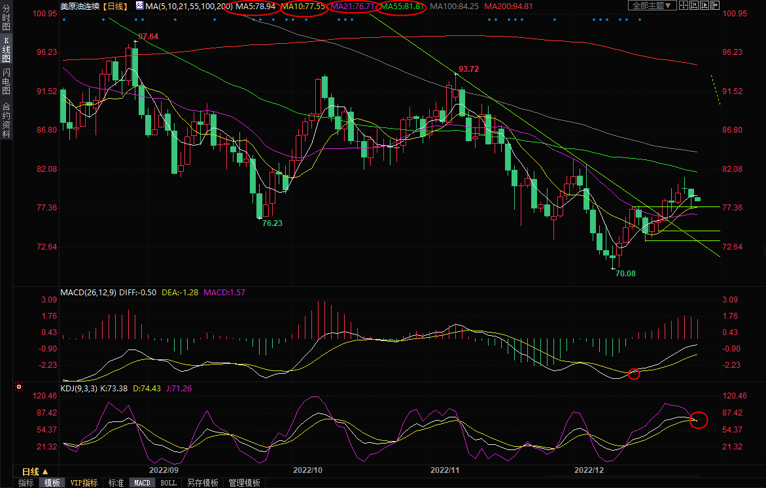This screenshot has width=766, height=488.
Task: Click the 另存模板 button
Action: tap(202, 483)
